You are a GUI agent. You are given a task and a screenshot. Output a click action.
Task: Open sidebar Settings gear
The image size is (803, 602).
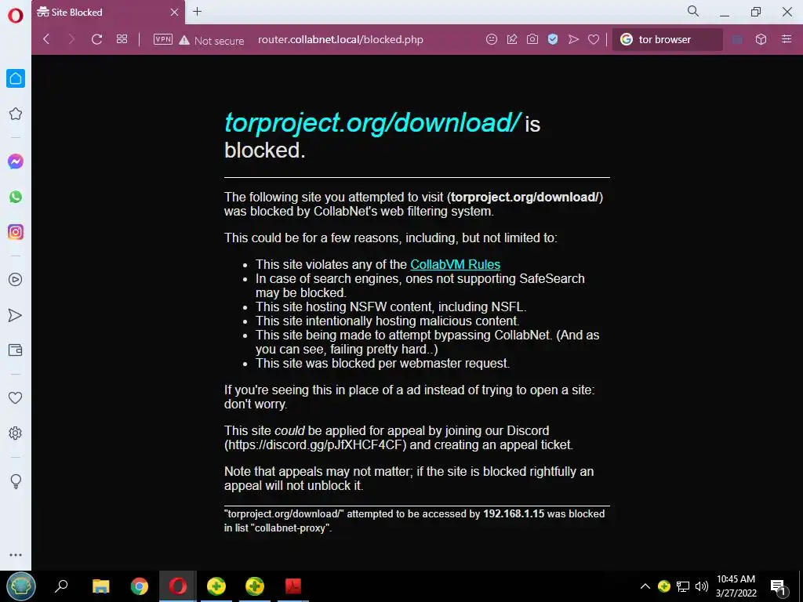(x=16, y=433)
